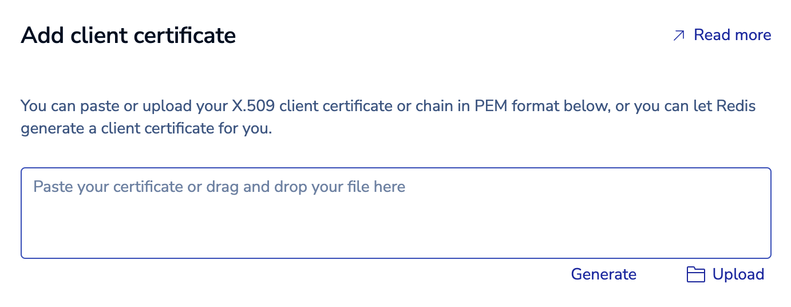
Task: Generate a client certificate with Redis
Action: pos(603,275)
